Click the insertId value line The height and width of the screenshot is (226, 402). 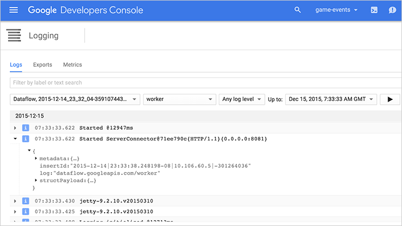tap(145, 166)
